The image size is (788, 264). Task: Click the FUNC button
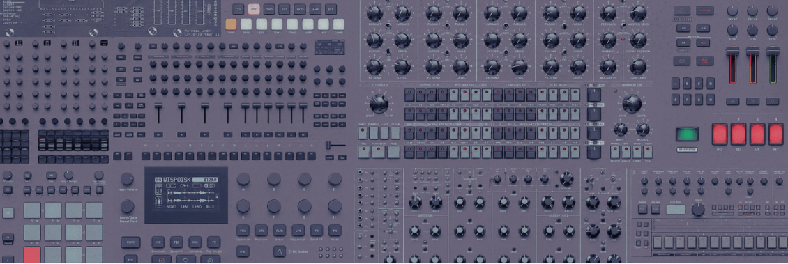pos(130,242)
